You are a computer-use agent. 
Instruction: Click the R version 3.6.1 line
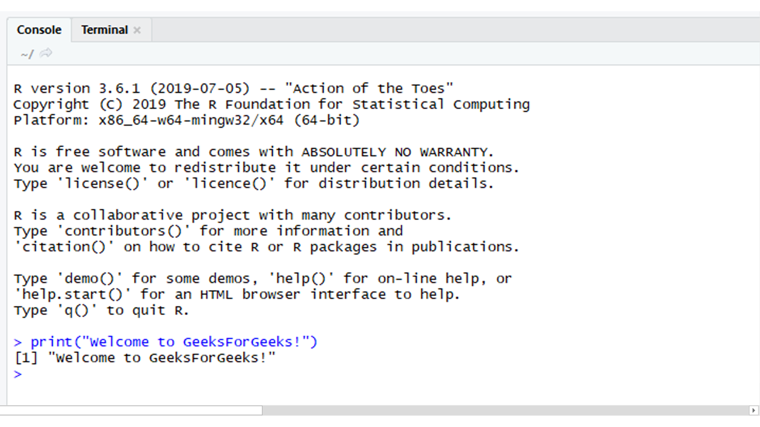(x=233, y=89)
